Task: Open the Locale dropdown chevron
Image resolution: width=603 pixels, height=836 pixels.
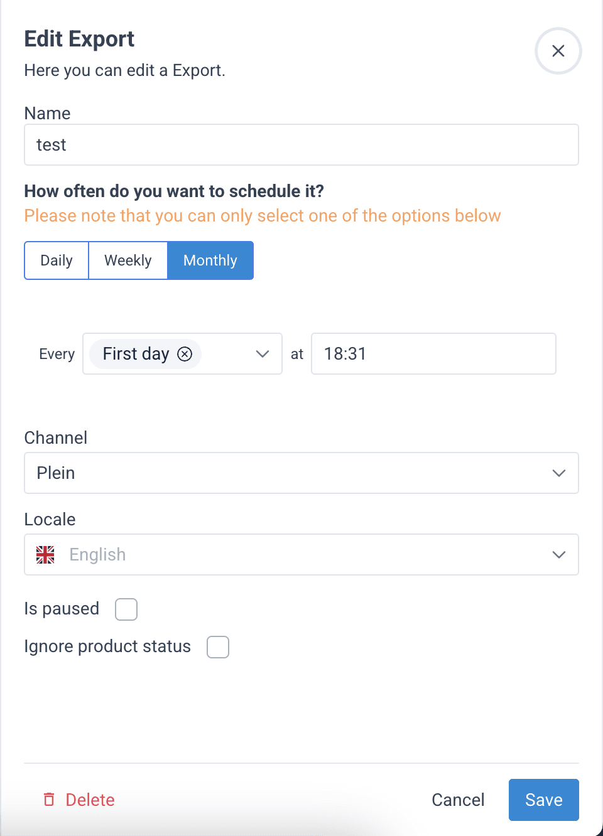Action: 558,555
